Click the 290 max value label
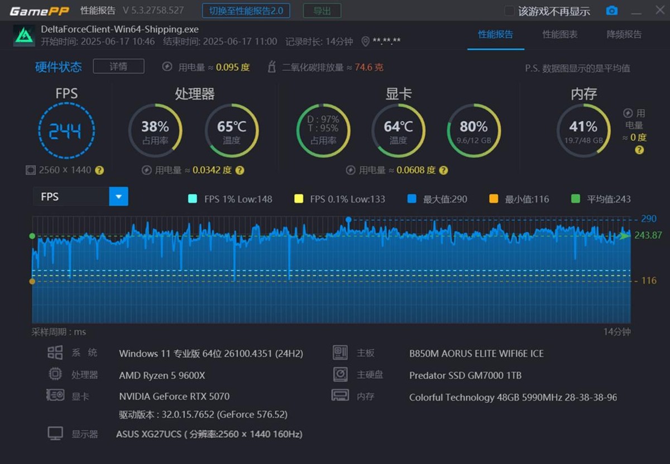Screen dimensions: 670x464 648,219
